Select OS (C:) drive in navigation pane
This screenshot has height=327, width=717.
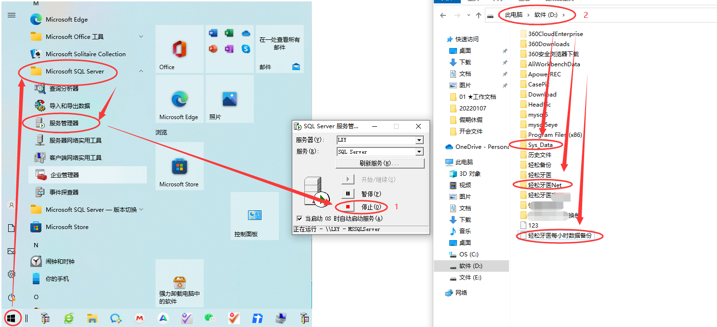[469, 254]
